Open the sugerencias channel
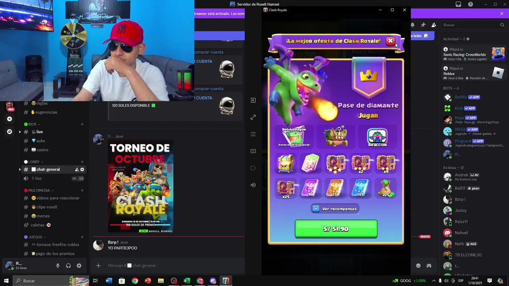This screenshot has width=509, height=286. click(53, 112)
